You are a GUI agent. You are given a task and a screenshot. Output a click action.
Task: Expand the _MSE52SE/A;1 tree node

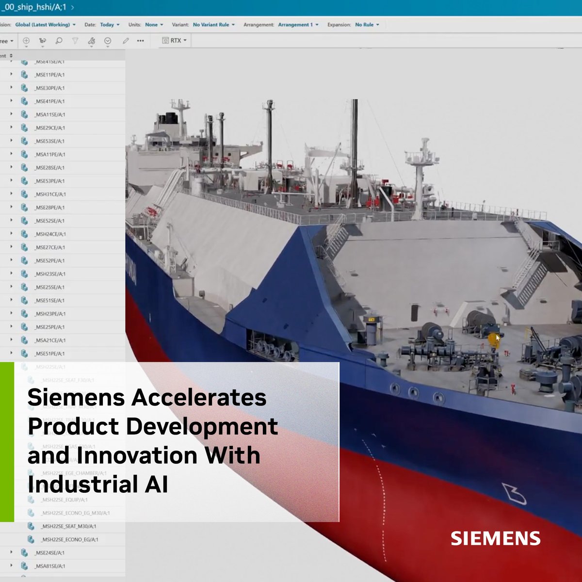pyautogui.click(x=11, y=221)
